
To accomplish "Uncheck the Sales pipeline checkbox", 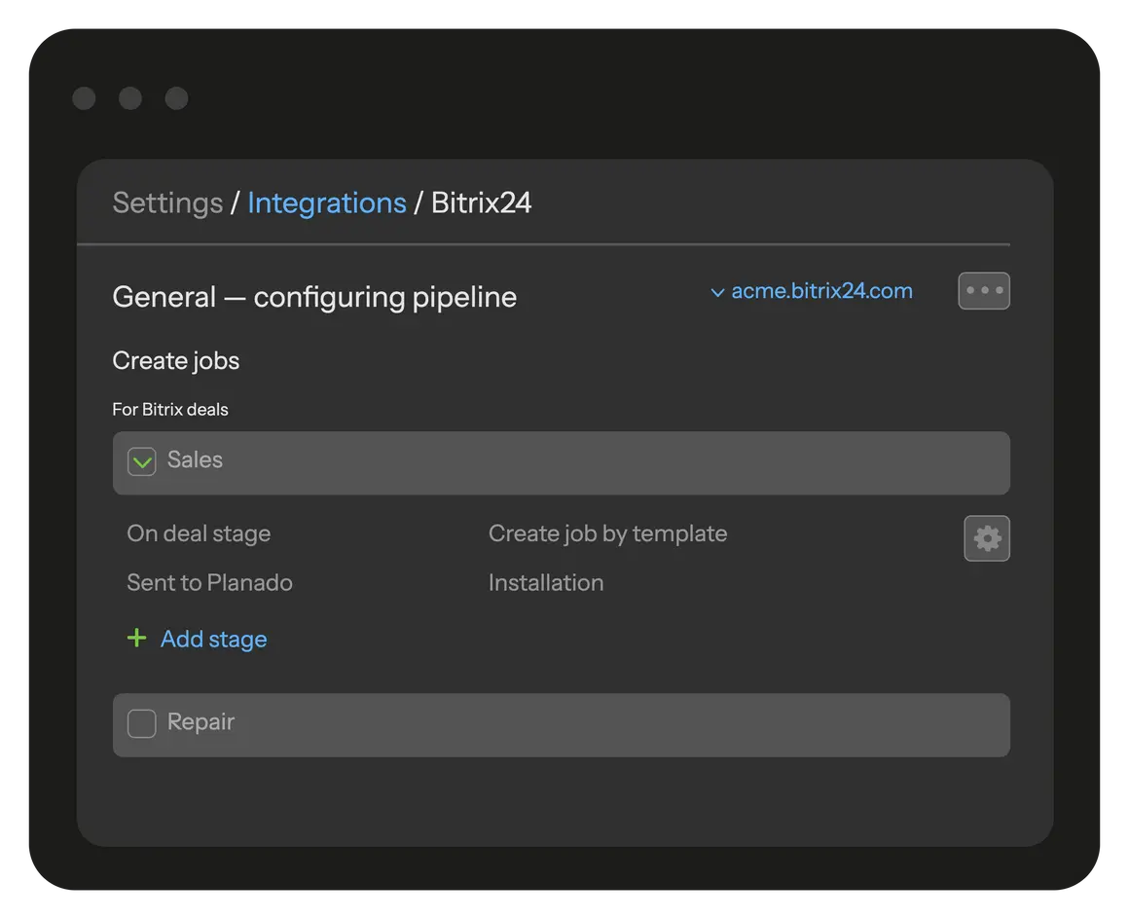I will pyautogui.click(x=142, y=461).
